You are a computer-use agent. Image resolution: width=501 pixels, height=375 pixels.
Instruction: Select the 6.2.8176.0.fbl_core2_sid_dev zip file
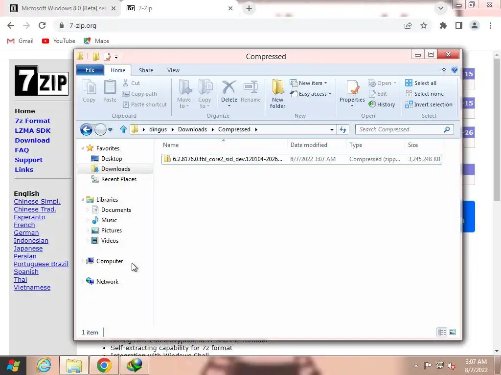click(301, 159)
